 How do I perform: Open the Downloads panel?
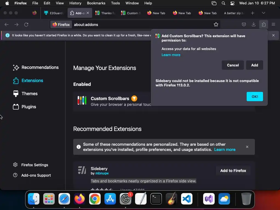coord(253,24)
